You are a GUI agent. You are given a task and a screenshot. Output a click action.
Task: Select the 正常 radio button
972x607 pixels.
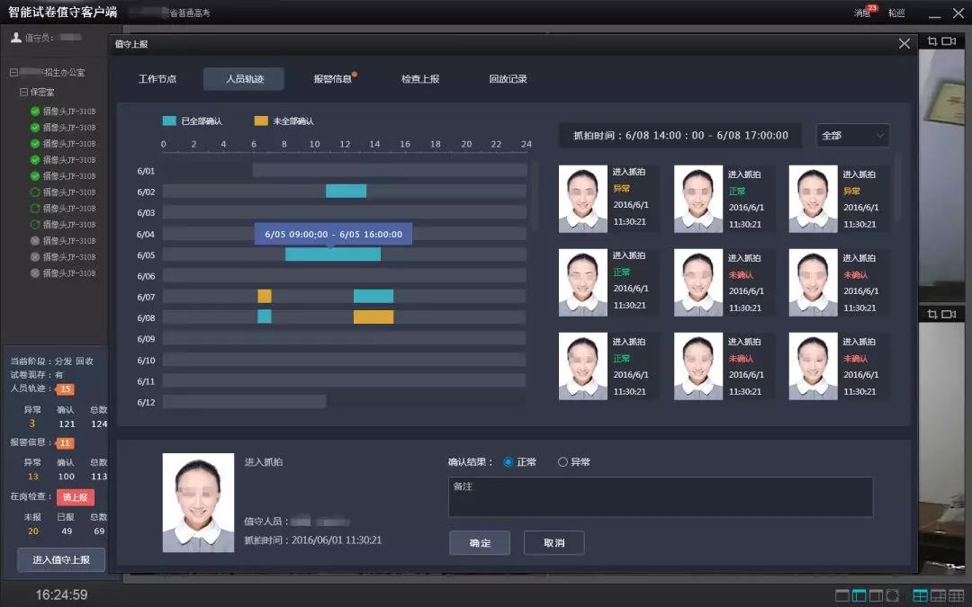[x=508, y=462]
